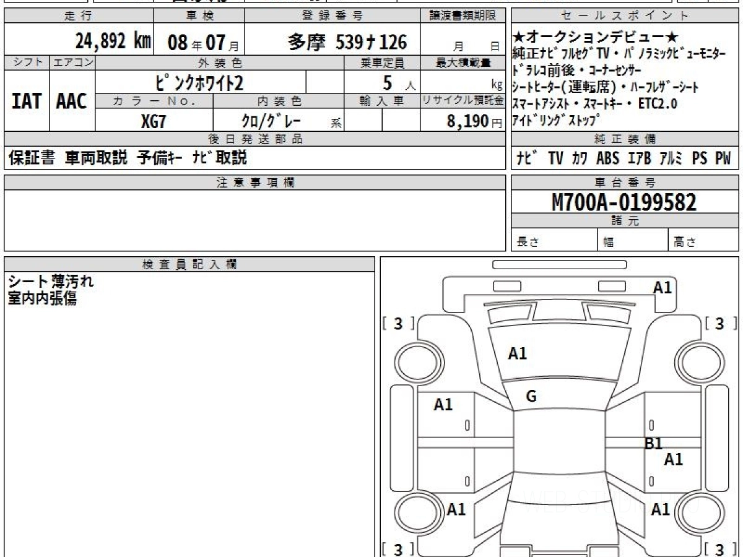This screenshot has width=743, height=557.
Task: Click chassis number M700A-0199582
Action: coord(624,202)
